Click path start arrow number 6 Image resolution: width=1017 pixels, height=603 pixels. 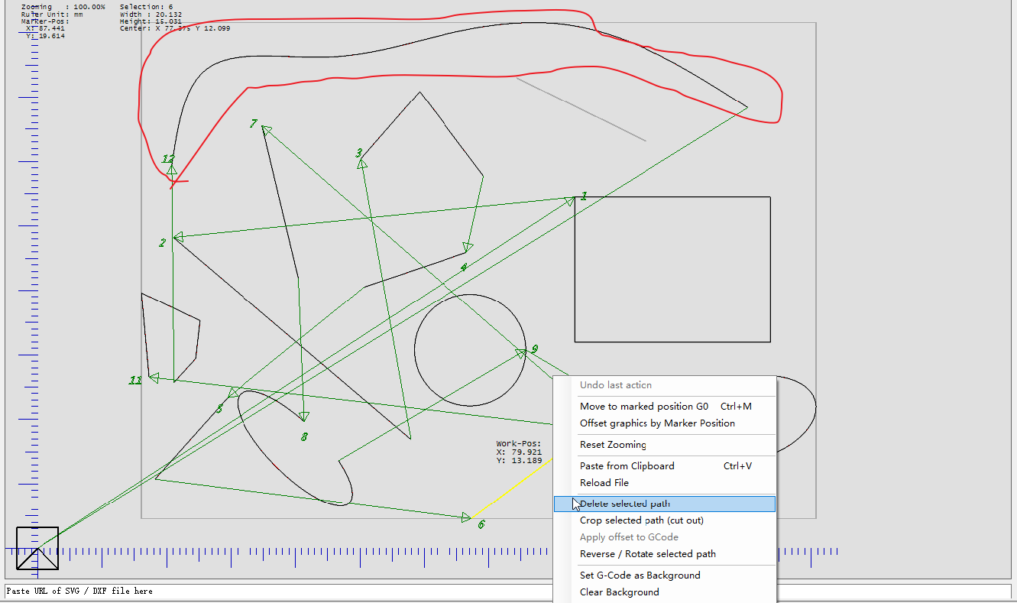pos(466,518)
